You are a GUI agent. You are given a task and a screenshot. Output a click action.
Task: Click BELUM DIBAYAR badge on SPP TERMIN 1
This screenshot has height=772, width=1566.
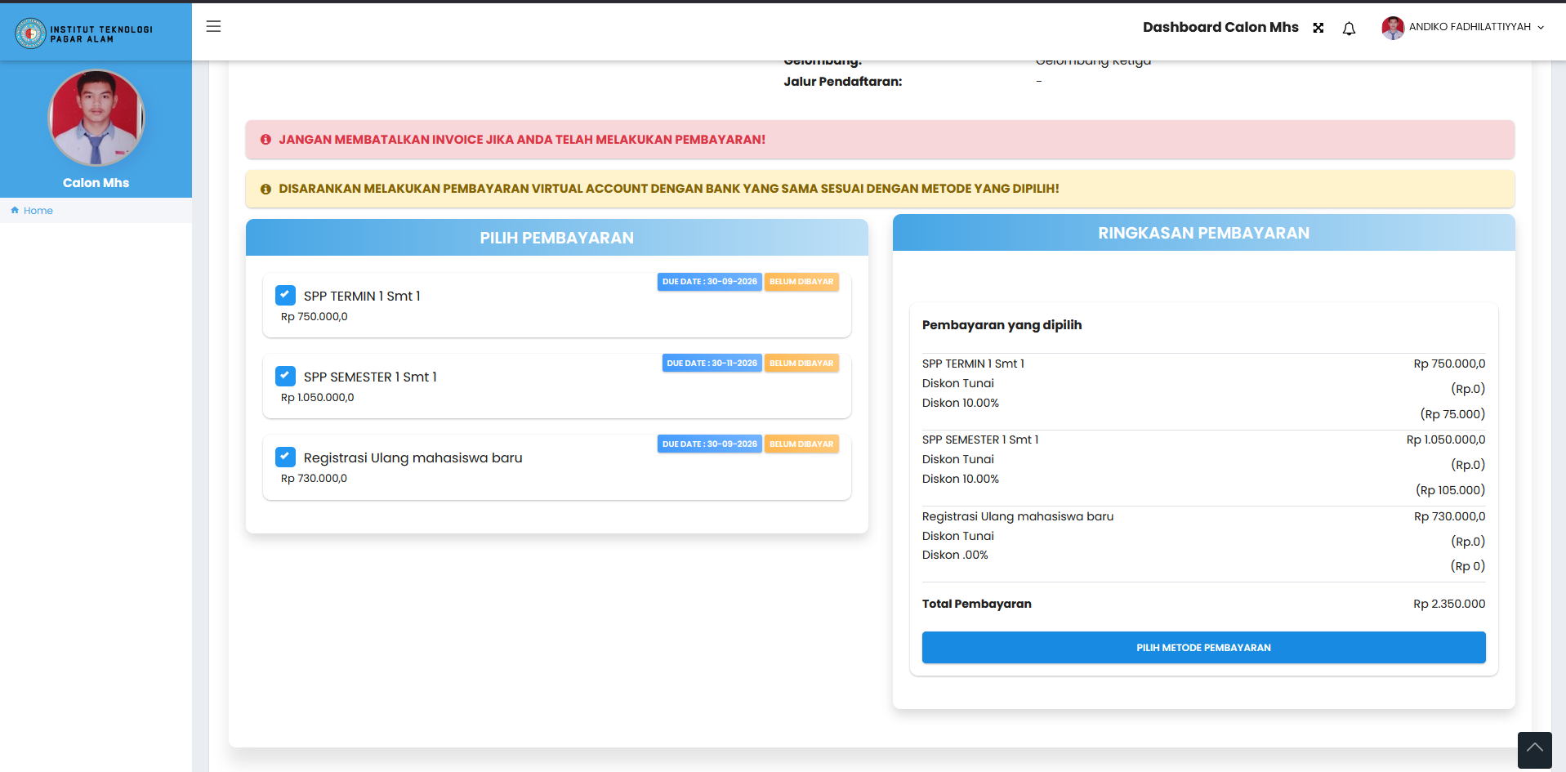(801, 282)
